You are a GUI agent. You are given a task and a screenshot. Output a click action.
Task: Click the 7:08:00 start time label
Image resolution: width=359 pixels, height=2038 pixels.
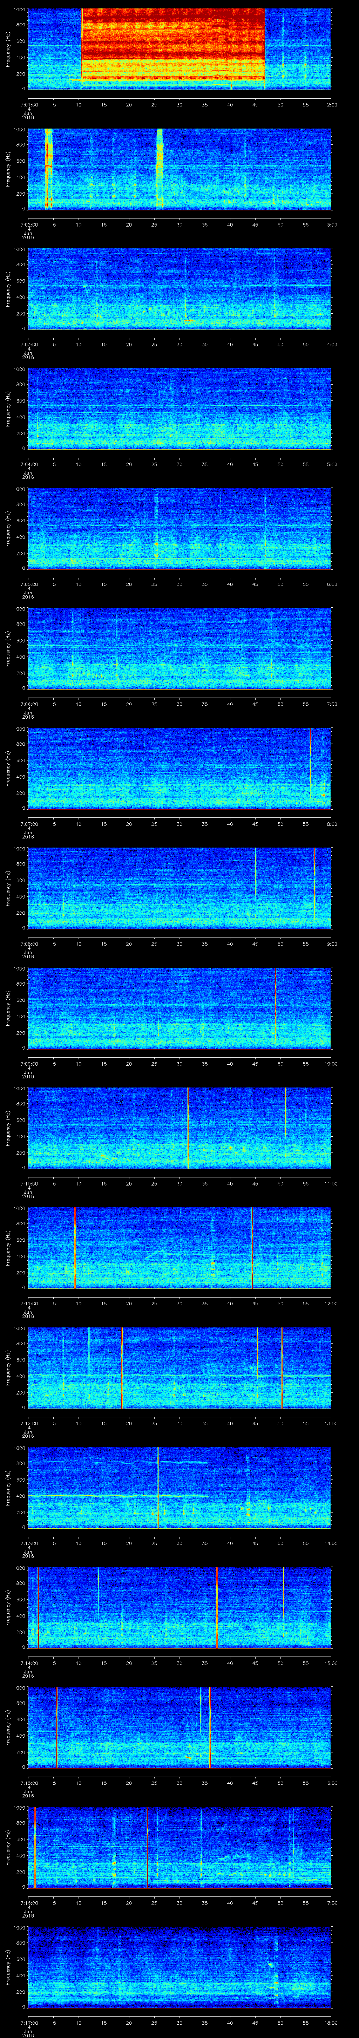[x=28, y=944]
